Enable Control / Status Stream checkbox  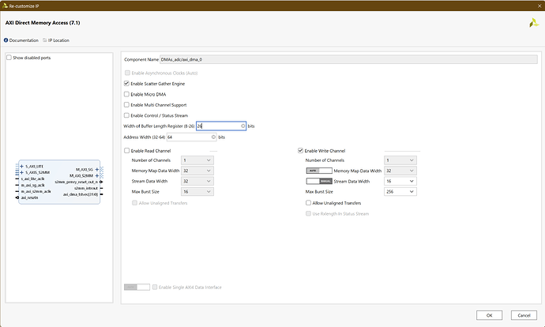coord(126,115)
